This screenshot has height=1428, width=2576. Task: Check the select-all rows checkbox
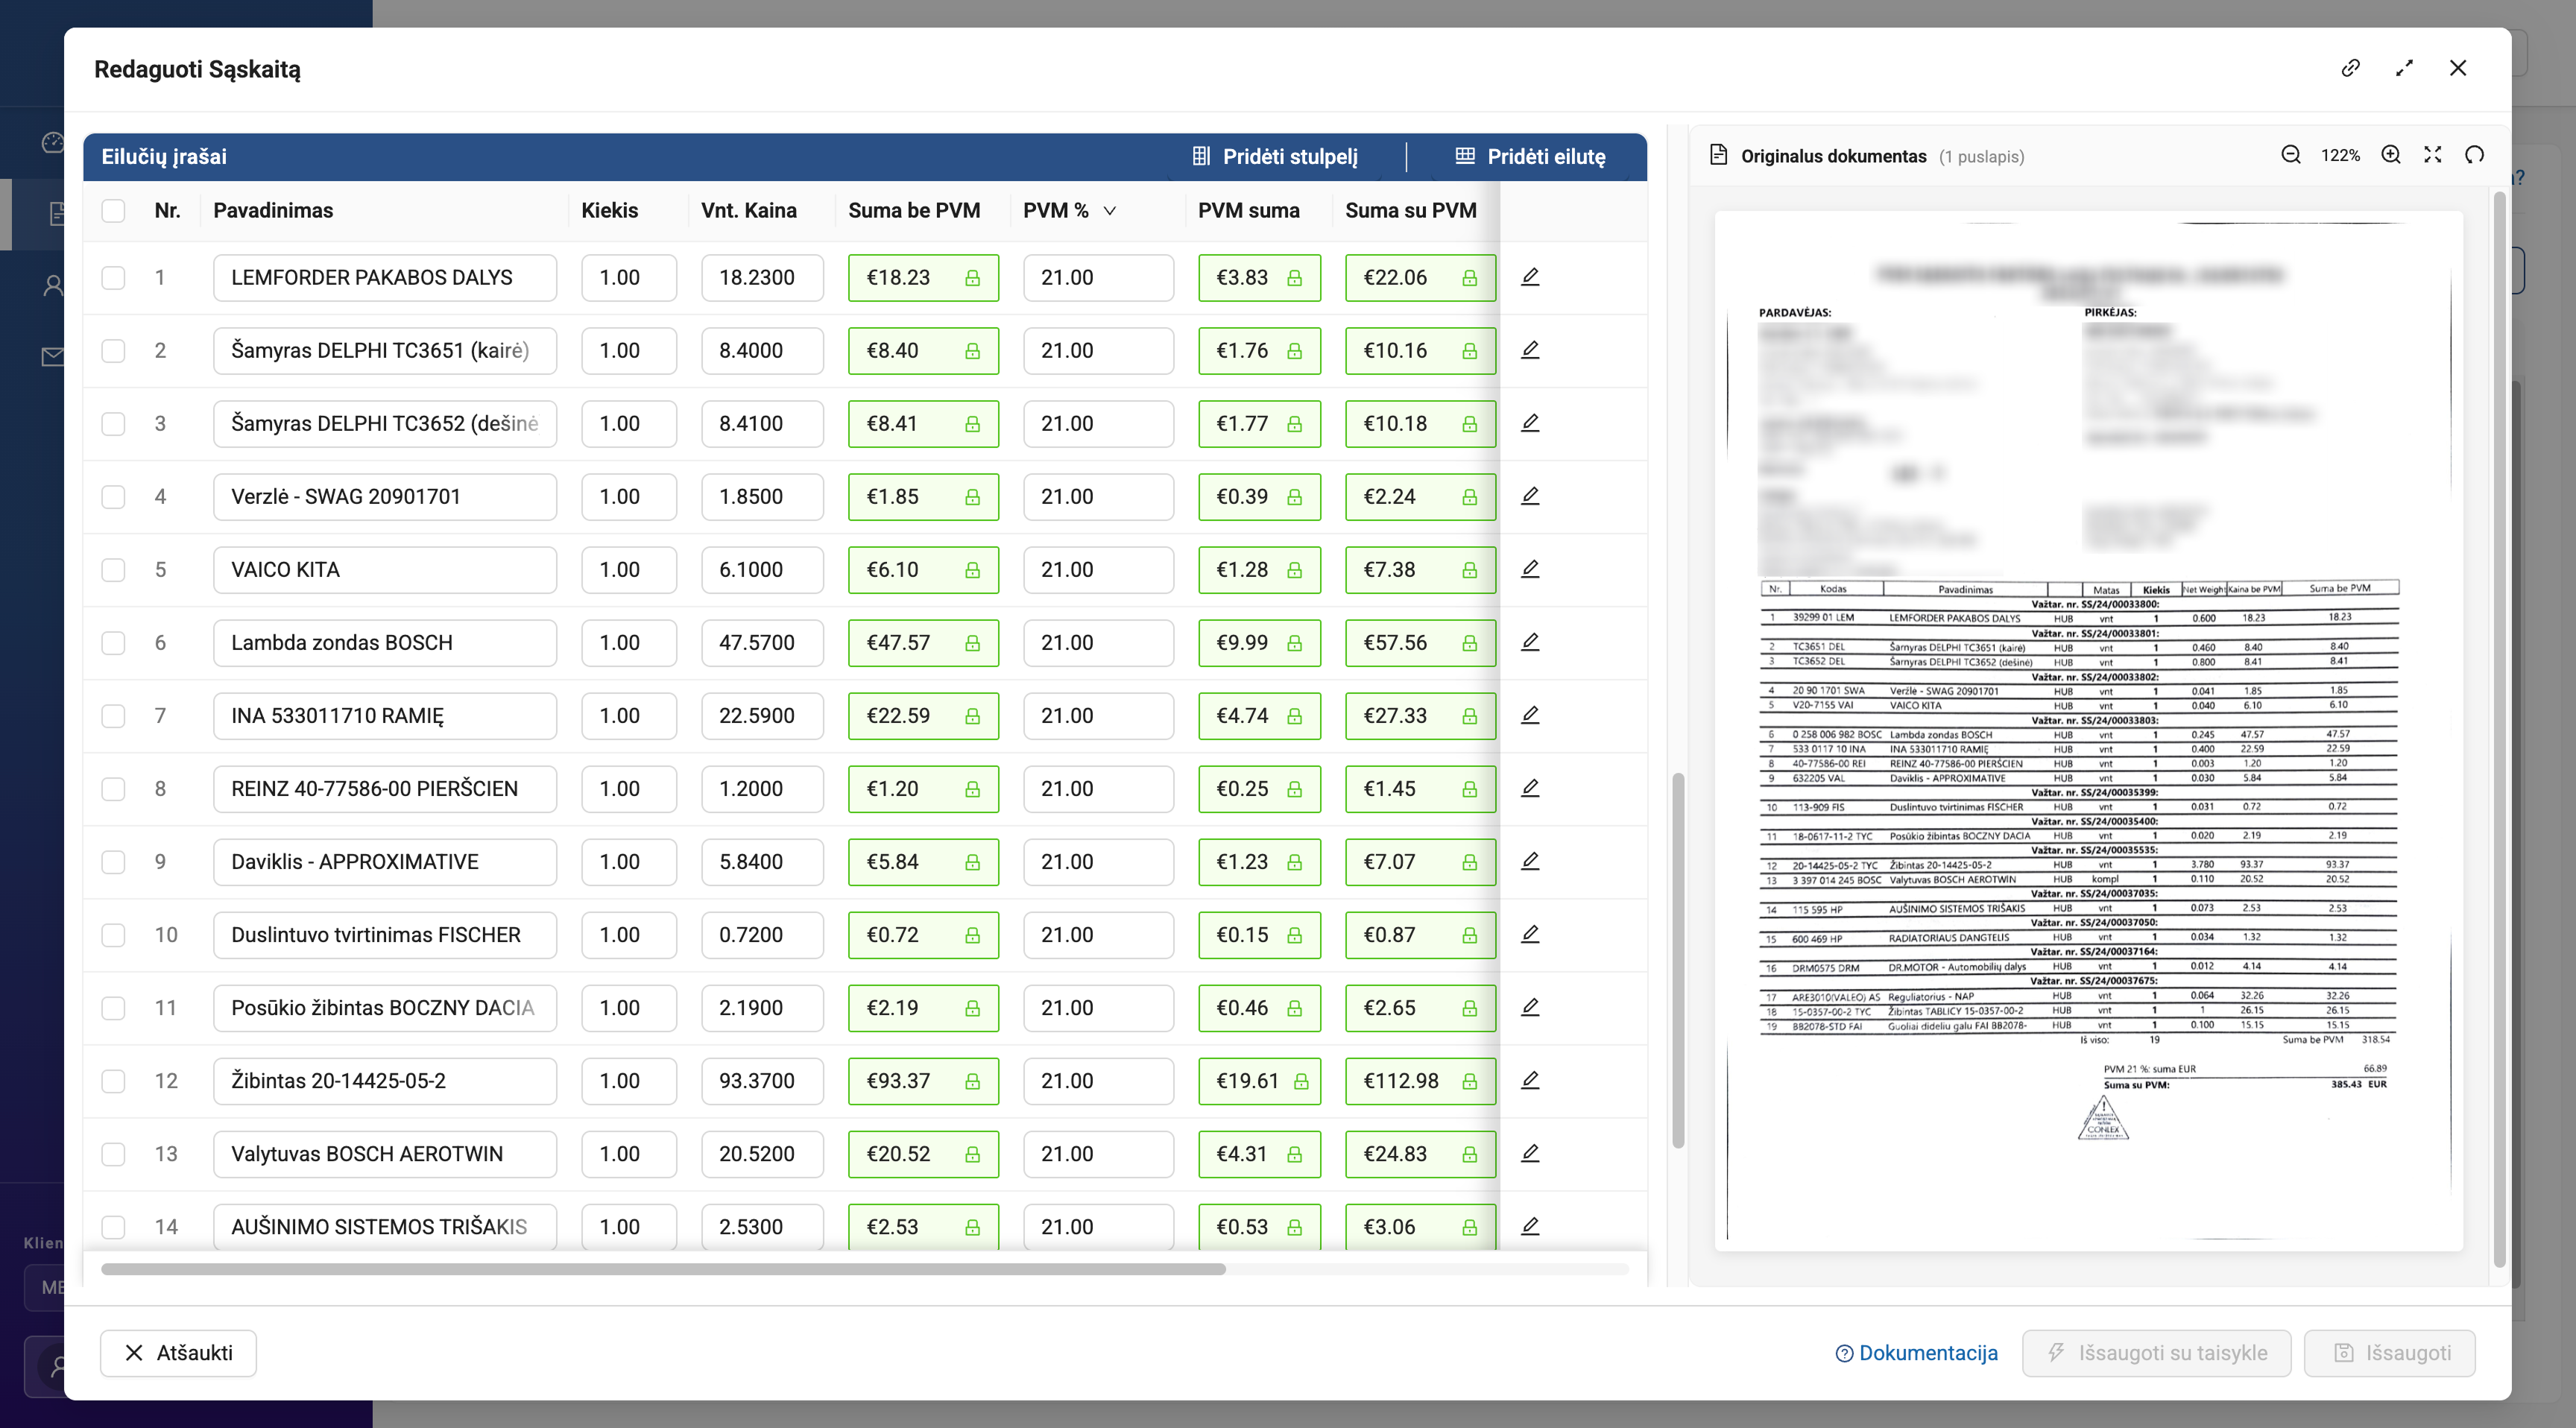point(113,211)
